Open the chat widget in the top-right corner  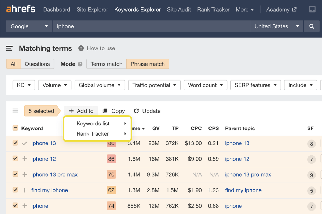pyautogui.click(x=312, y=9)
